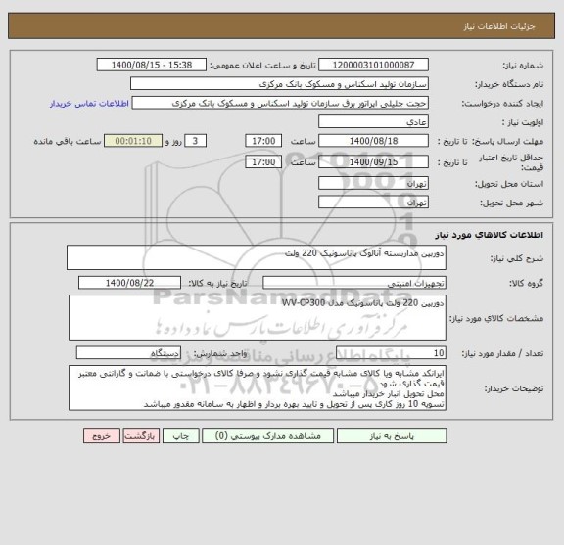Click the بازگشت back button

point(141,435)
